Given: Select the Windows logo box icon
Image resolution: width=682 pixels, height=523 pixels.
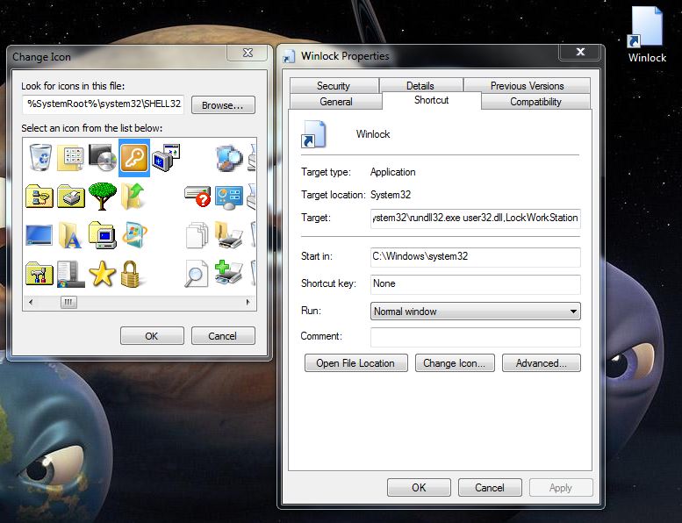Looking at the screenshot, I should click(134, 235).
